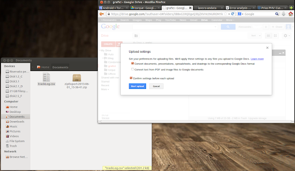Open More menu in Google top bar

coord(230,20)
